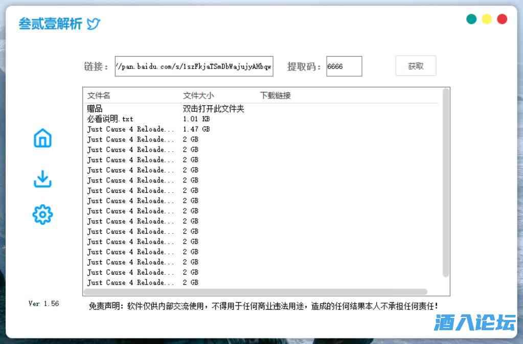Click the Ver 1.56 version label
The width and height of the screenshot is (523, 344).
click(42, 303)
